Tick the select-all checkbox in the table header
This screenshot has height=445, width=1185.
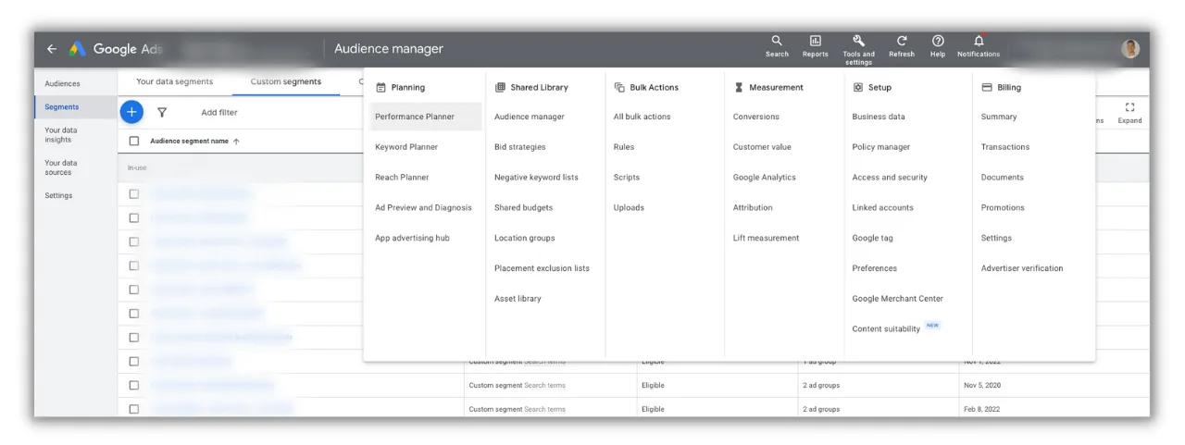tap(134, 142)
